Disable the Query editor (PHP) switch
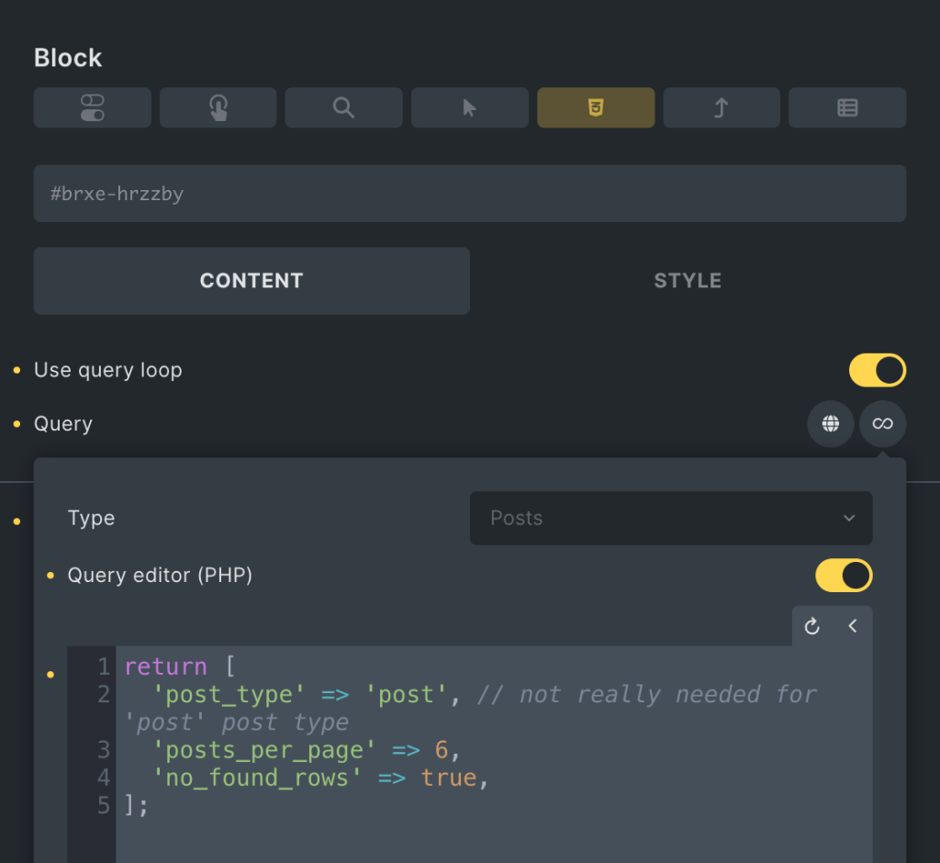Screen dimensions: 940x863 (x=844, y=576)
